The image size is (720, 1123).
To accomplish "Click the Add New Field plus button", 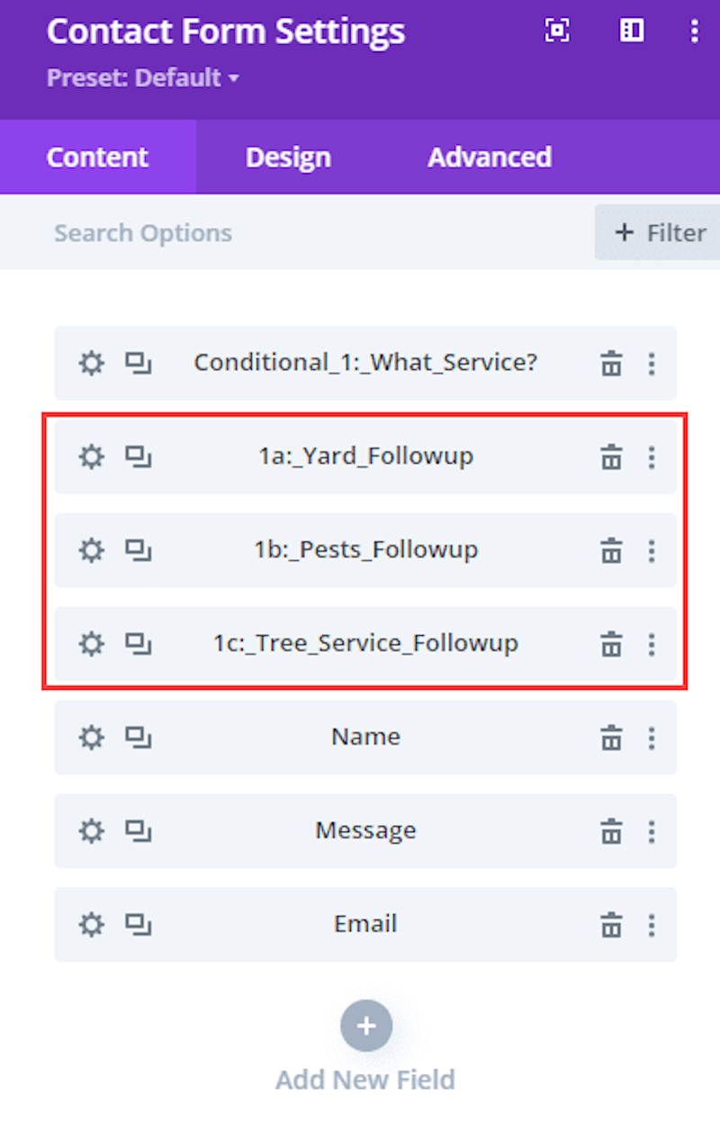I will 365,1026.
